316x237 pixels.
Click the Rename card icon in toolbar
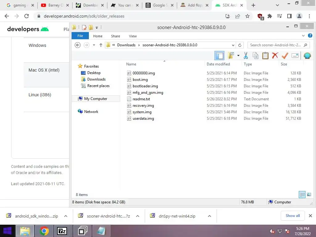(x=295, y=56)
